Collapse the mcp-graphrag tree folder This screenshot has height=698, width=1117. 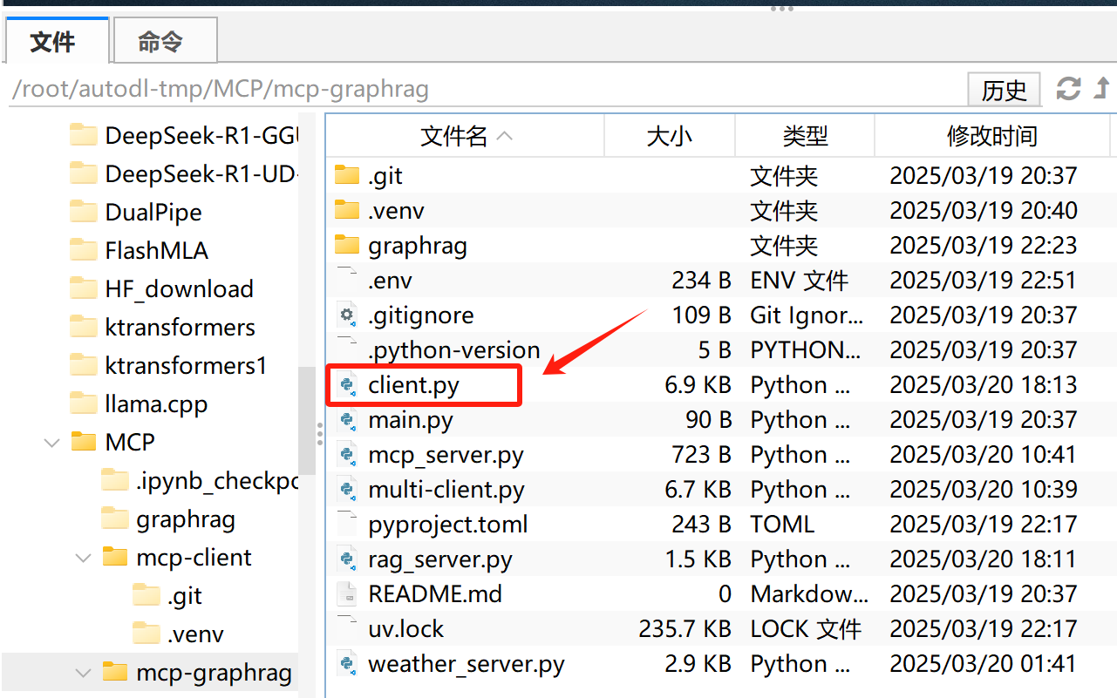[84, 673]
